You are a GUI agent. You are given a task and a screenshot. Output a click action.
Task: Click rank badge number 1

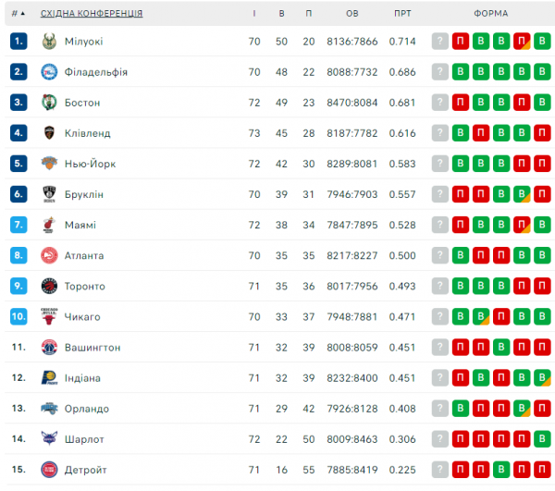pos(18,42)
